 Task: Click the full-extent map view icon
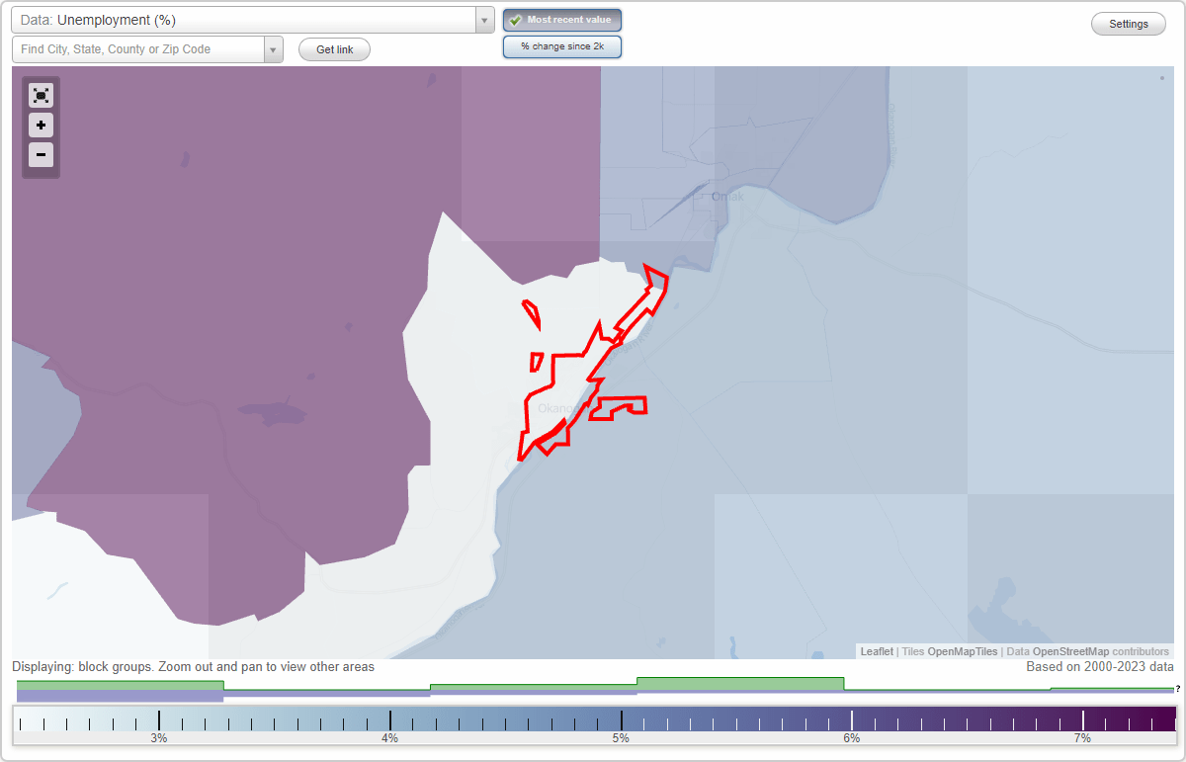41,95
